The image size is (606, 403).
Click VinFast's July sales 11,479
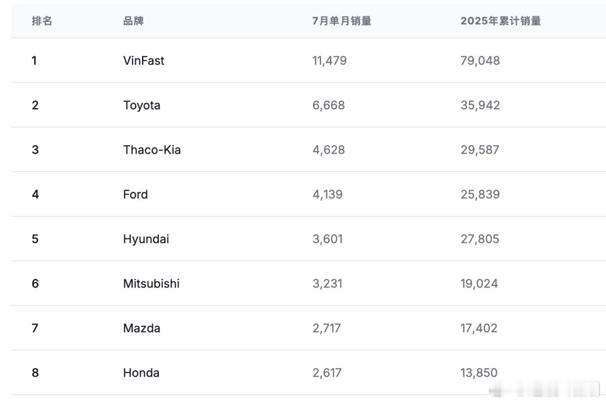point(330,61)
